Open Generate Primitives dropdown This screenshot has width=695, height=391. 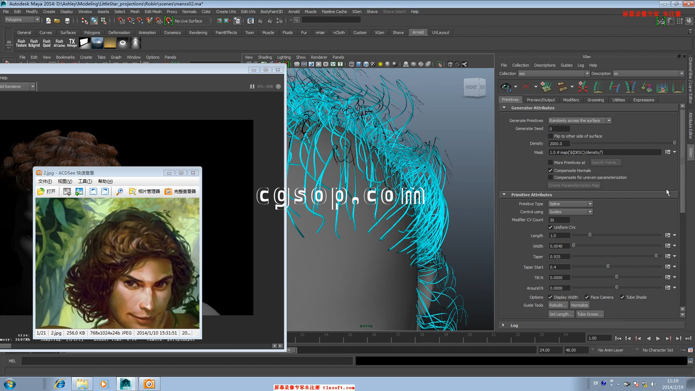pos(580,121)
